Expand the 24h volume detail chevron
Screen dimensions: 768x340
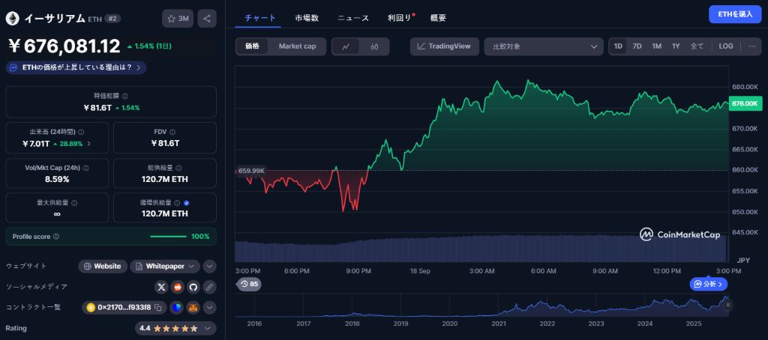[88, 144]
